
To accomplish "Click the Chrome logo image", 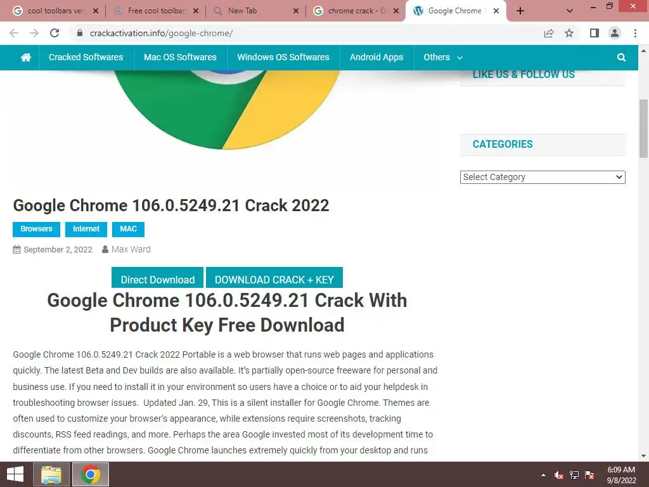I will pos(227,110).
